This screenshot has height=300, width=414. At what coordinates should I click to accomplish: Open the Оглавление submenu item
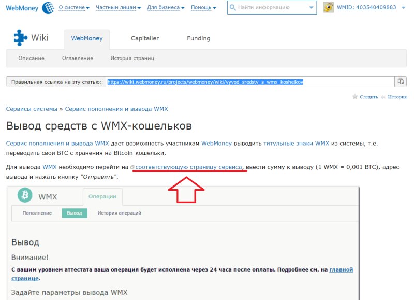pos(78,58)
